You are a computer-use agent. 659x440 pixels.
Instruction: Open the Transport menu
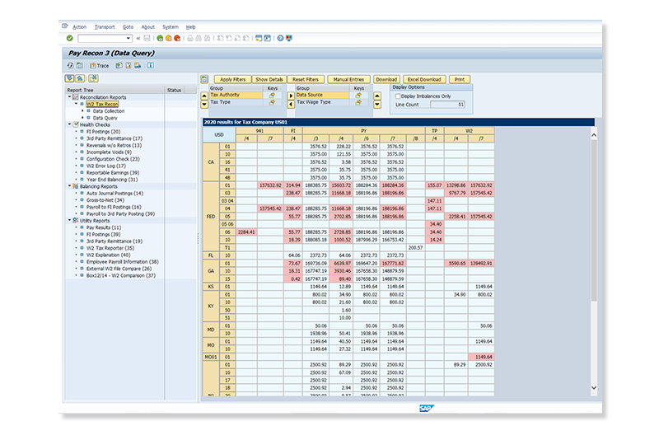tap(105, 27)
